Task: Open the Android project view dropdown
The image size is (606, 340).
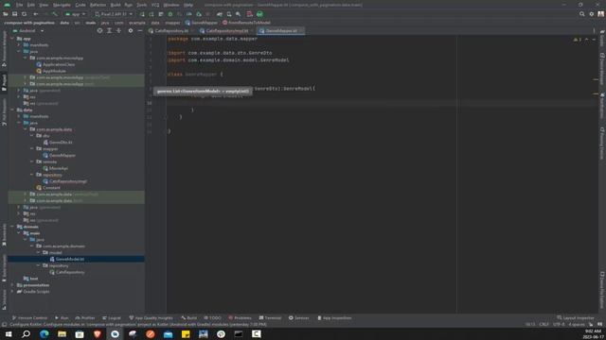Action: tap(28, 31)
